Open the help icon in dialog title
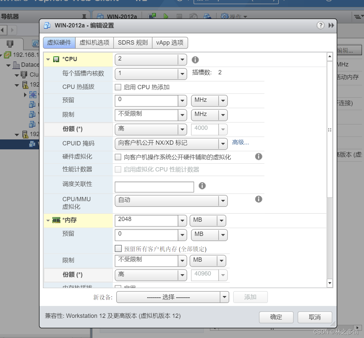This screenshot has height=338, width=364. (x=321, y=25)
